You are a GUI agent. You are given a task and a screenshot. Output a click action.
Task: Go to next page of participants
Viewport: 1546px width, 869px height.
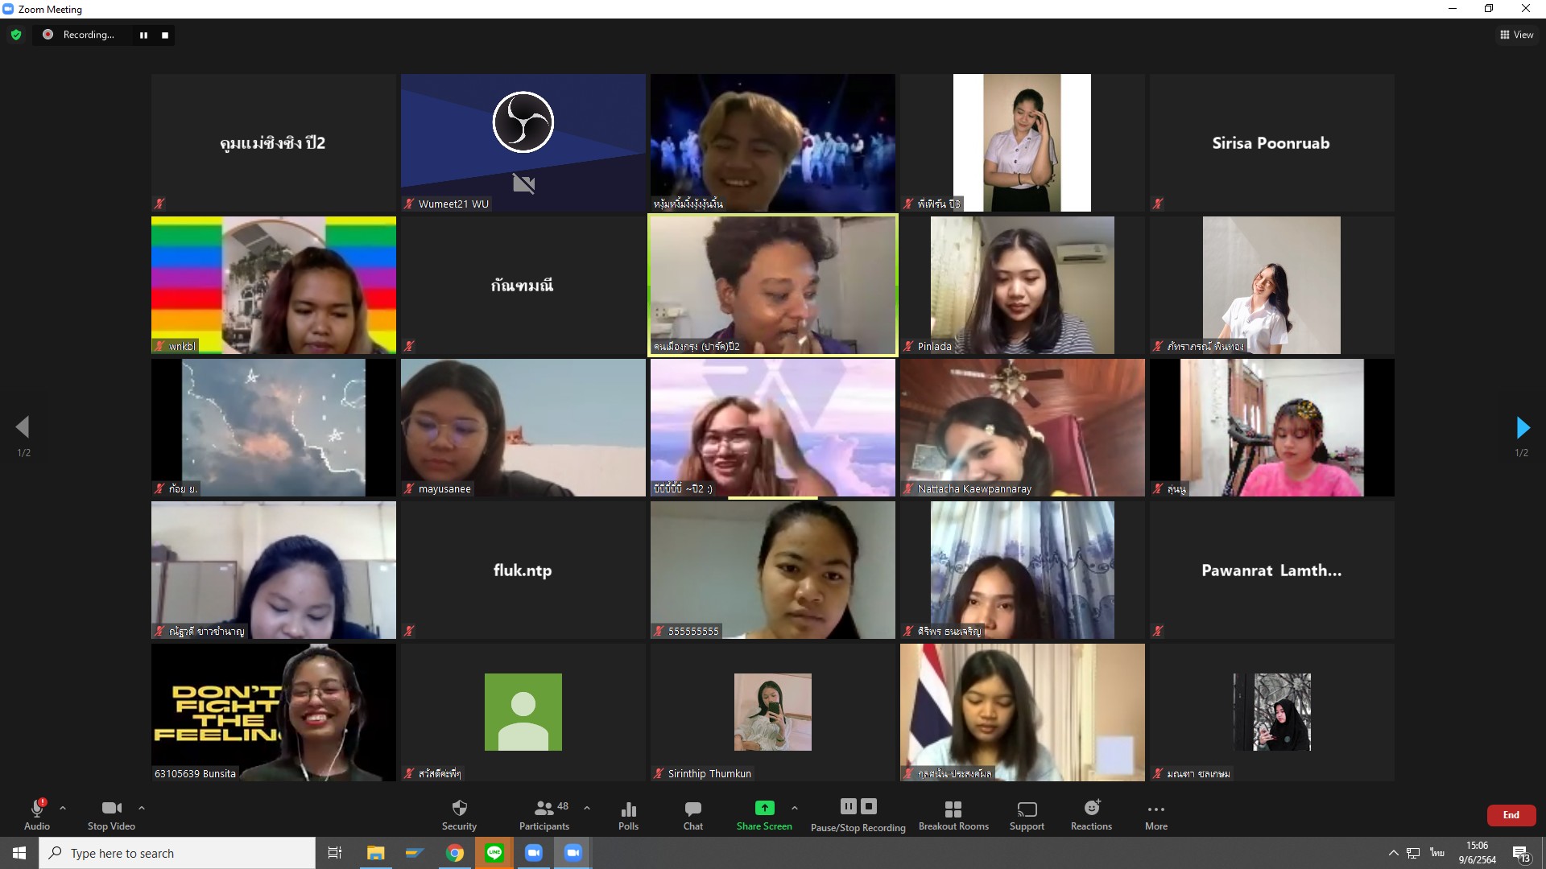[x=1522, y=427]
